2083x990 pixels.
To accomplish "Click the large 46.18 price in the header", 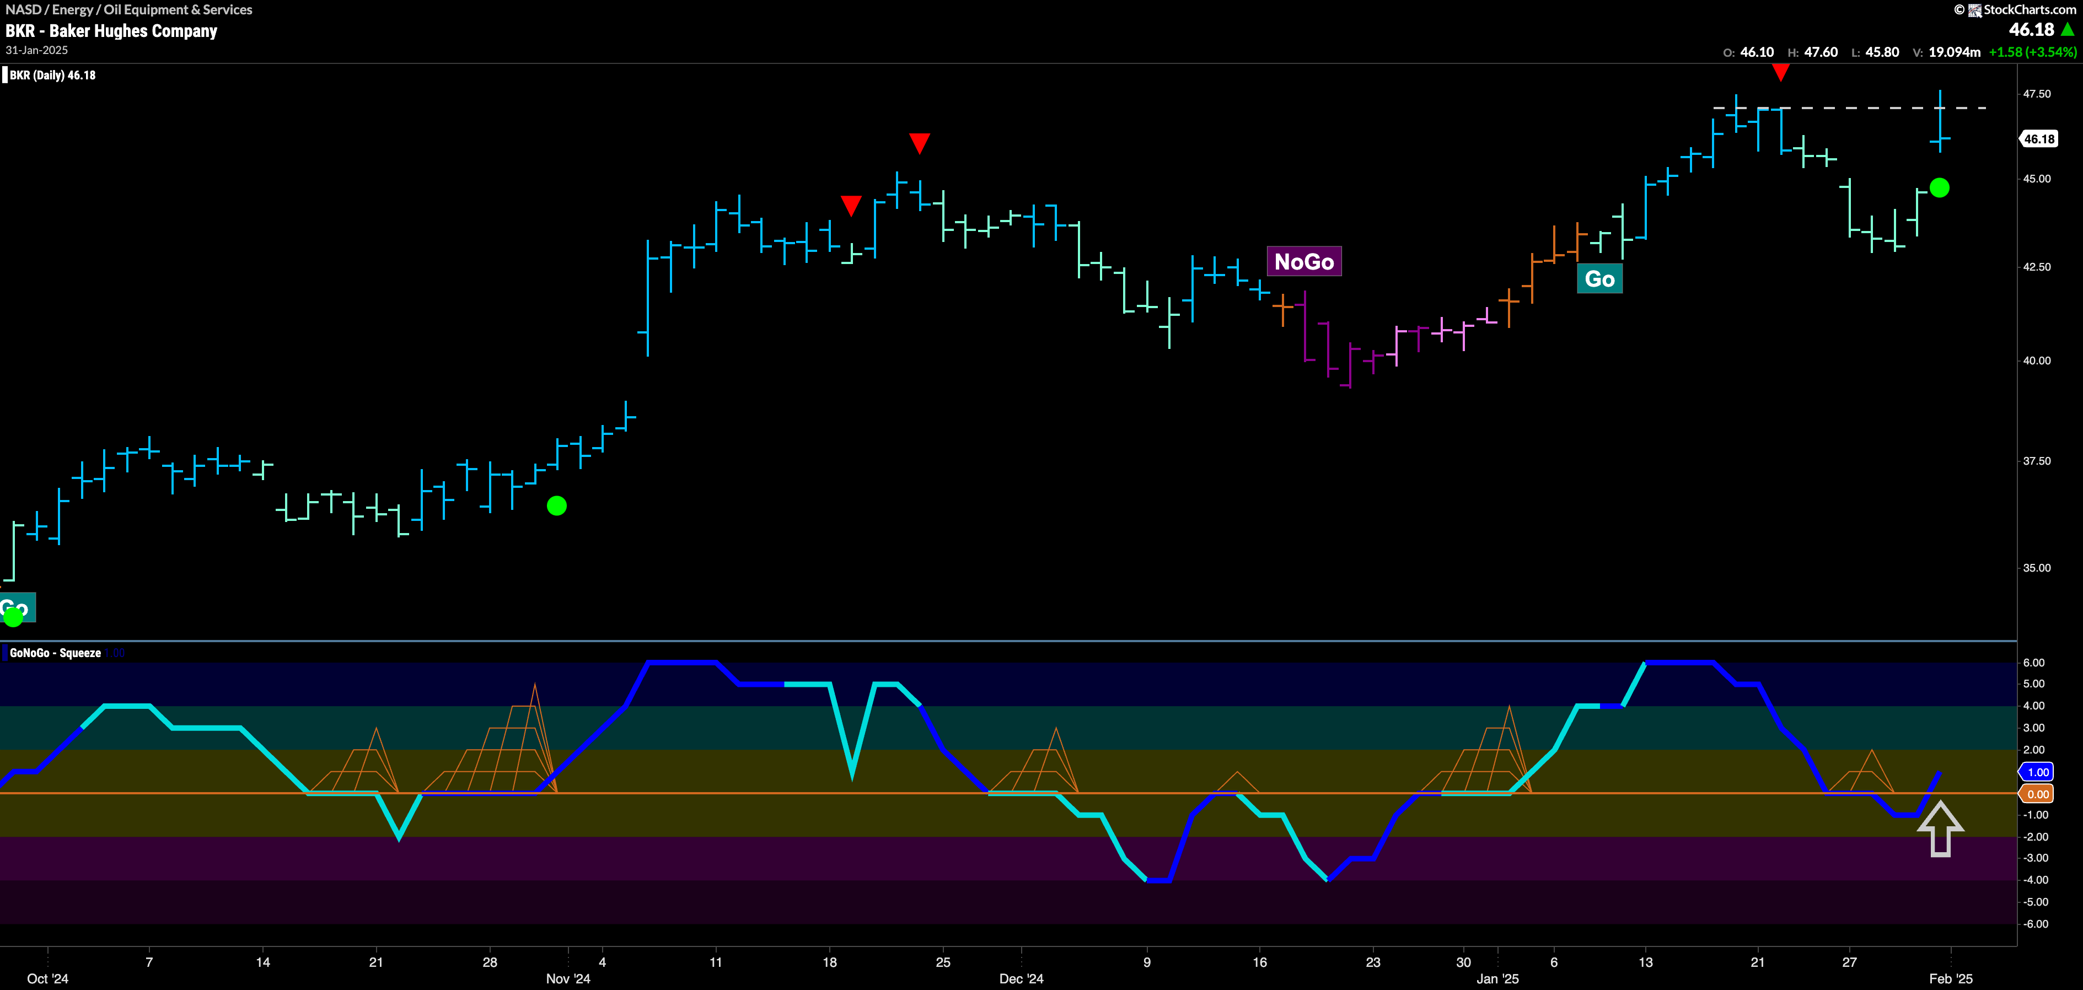I will click(x=2031, y=30).
